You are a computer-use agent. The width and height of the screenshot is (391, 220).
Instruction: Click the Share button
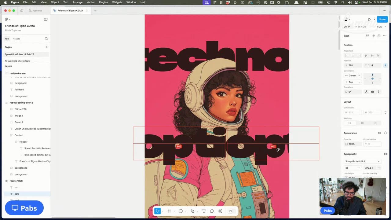pyautogui.click(x=382, y=19)
